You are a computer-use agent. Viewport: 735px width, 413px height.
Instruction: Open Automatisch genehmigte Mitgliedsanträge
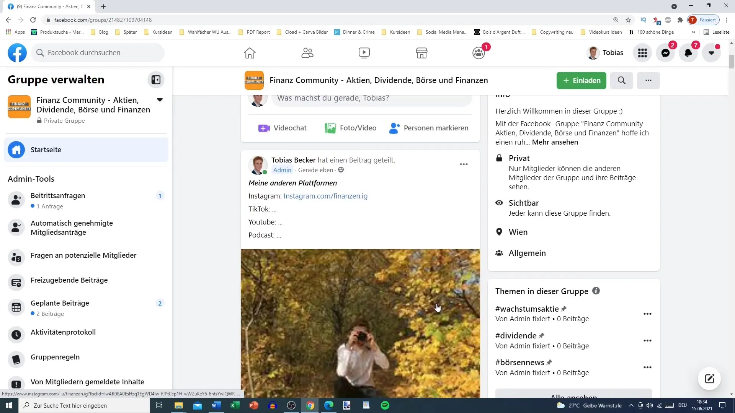click(86, 228)
